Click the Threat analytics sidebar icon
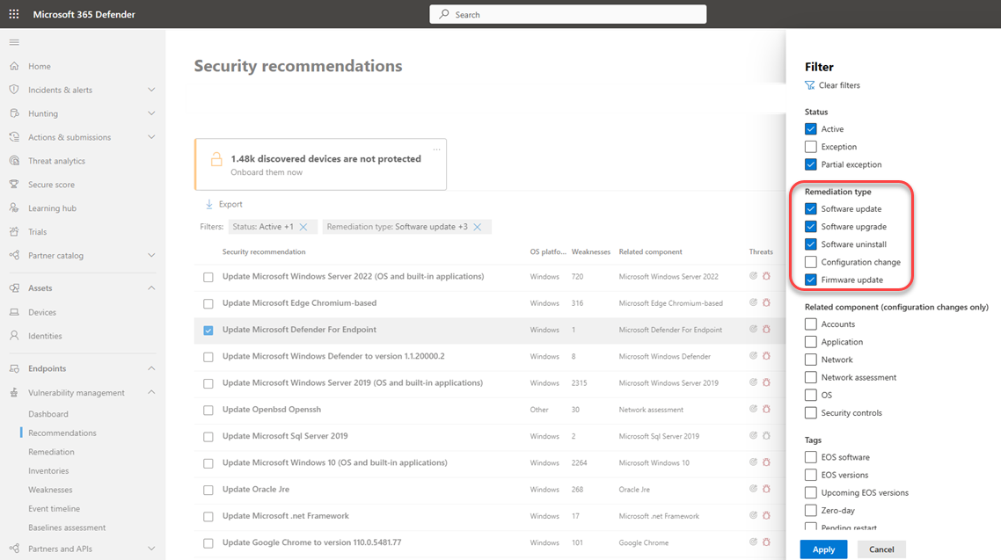This screenshot has height=560, width=1001. pos(14,161)
